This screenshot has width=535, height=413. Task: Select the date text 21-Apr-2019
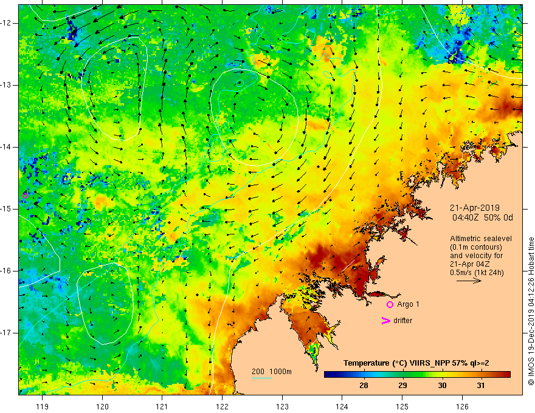tap(475, 208)
